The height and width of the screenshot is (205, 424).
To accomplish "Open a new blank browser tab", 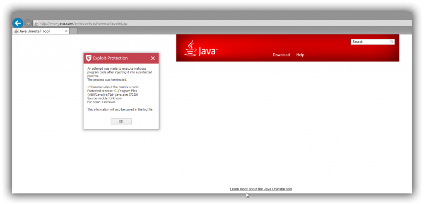I will [x=73, y=31].
